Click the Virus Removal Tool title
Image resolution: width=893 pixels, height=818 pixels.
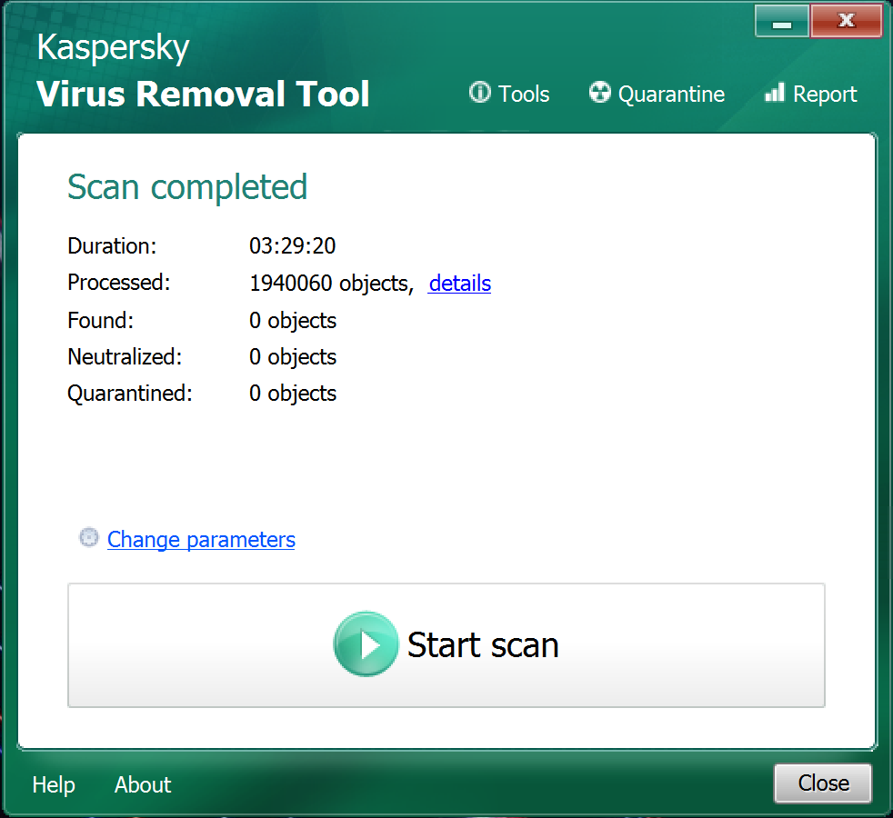point(203,94)
